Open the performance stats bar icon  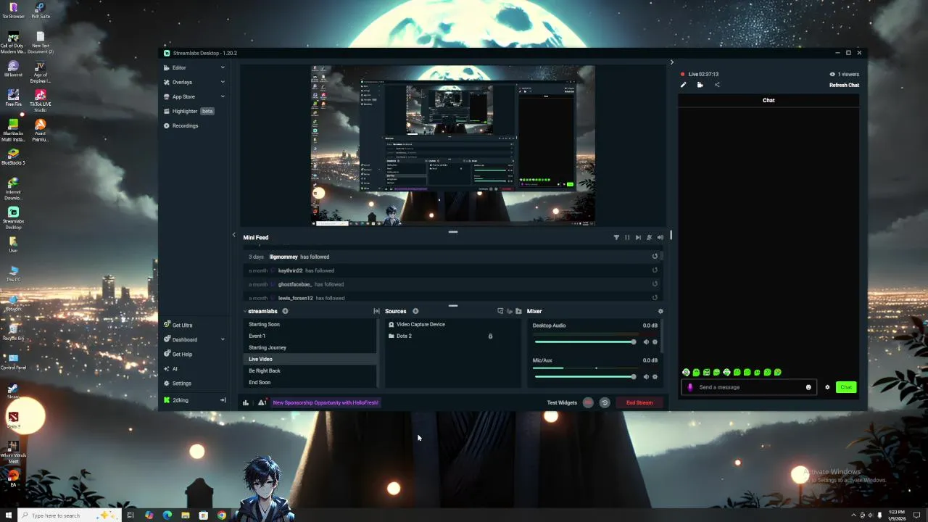(246, 402)
